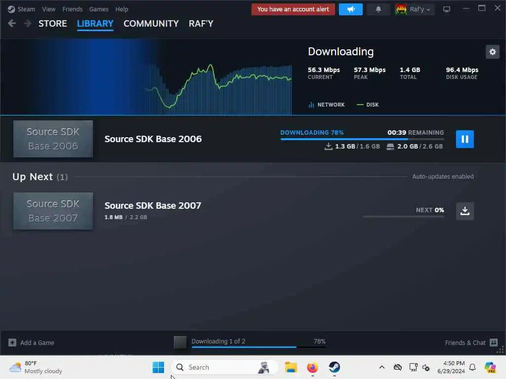Toggle the DISK graph legend
This screenshot has width=506, height=379.
pos(368,105)
